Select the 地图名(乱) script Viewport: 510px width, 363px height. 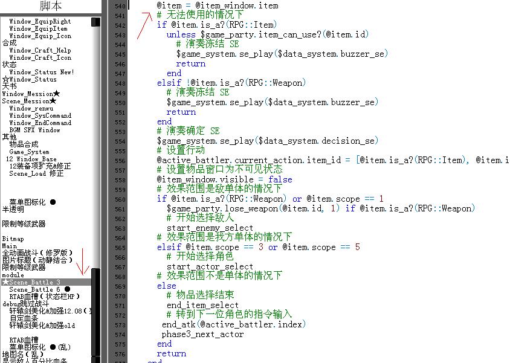[23, 354]
